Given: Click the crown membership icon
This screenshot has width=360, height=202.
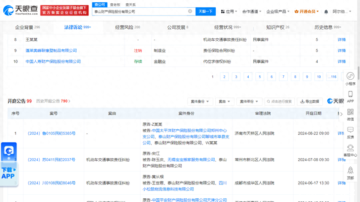Looking at the screenshot, I should click(296, 12).
